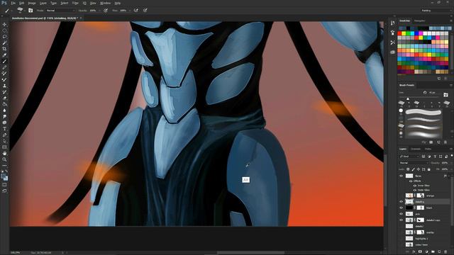Screen dimensions: 454x255
Task: Switch to the Channels tab
Action: pos(416,149)
